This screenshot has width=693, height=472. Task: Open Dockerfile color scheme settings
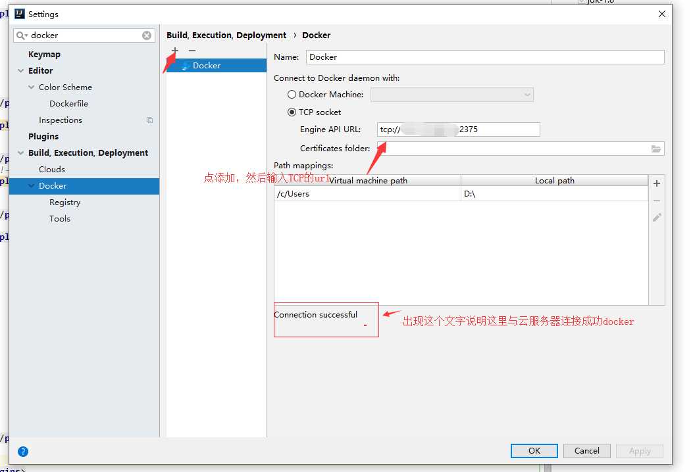(x=68, y=104)
